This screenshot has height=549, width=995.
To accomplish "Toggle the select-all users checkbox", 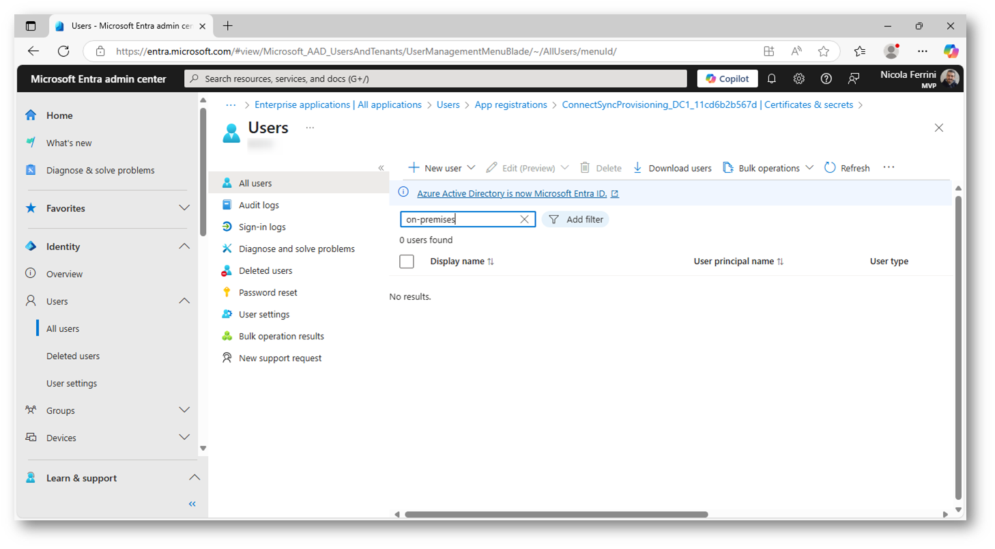I will click(407, 262).
